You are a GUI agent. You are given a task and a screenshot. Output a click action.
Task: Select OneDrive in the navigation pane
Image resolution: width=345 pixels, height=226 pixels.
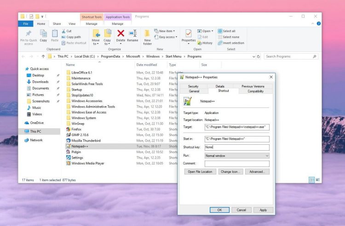[x=34, y=123]
